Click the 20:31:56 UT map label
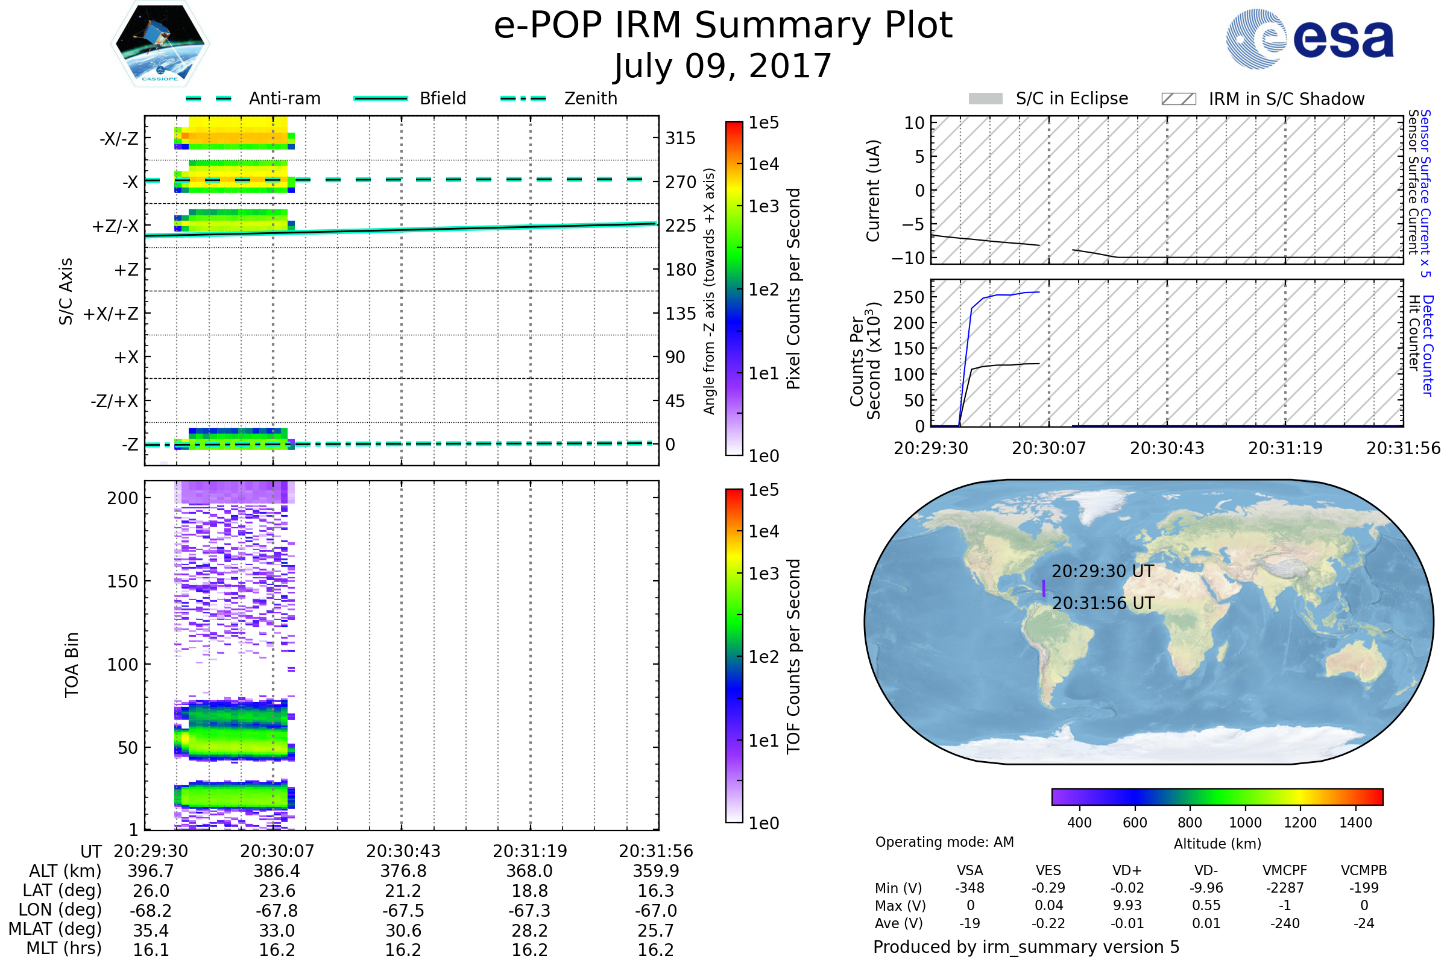The width and height of the screenshot is (1447, 965). pyautogui.click(x=1103, y=603)
